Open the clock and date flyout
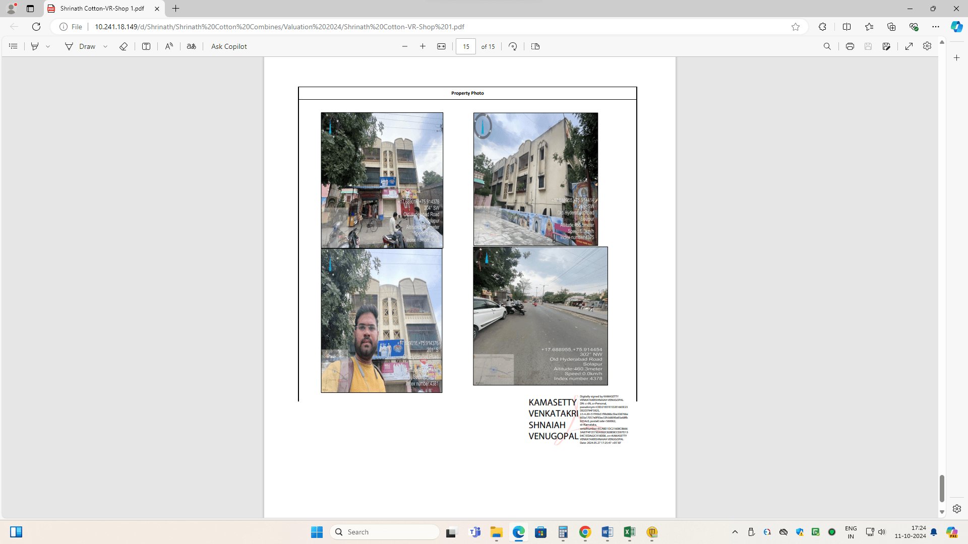This screenshot has width=968, height=544. point(910,532)
